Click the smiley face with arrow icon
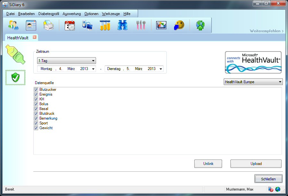 pos(179,25)
